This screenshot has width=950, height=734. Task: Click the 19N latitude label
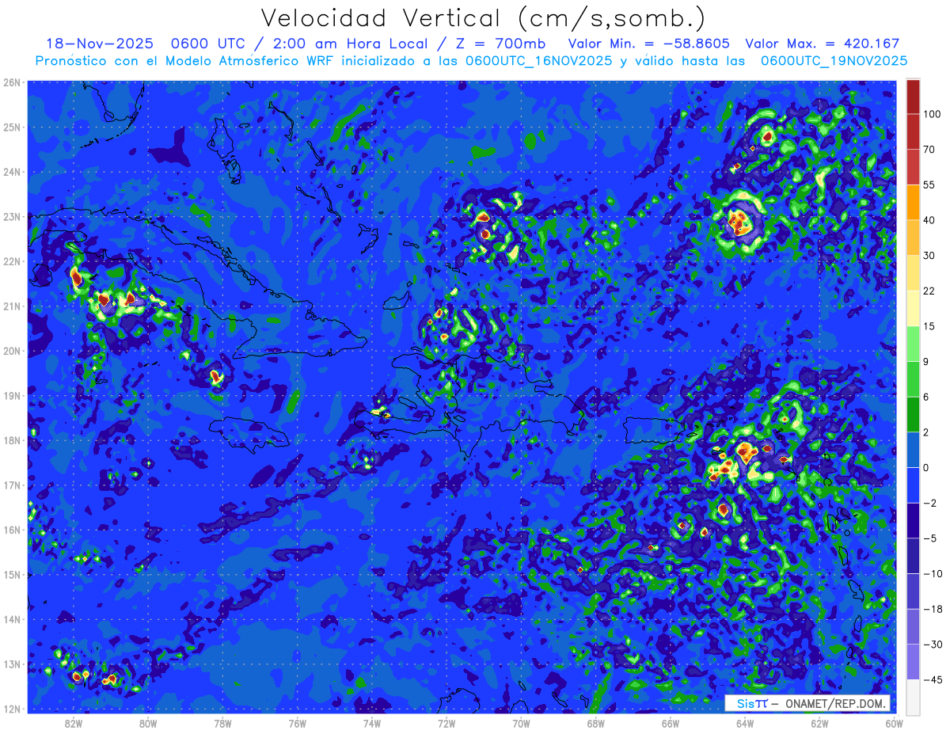coord(12,395)
